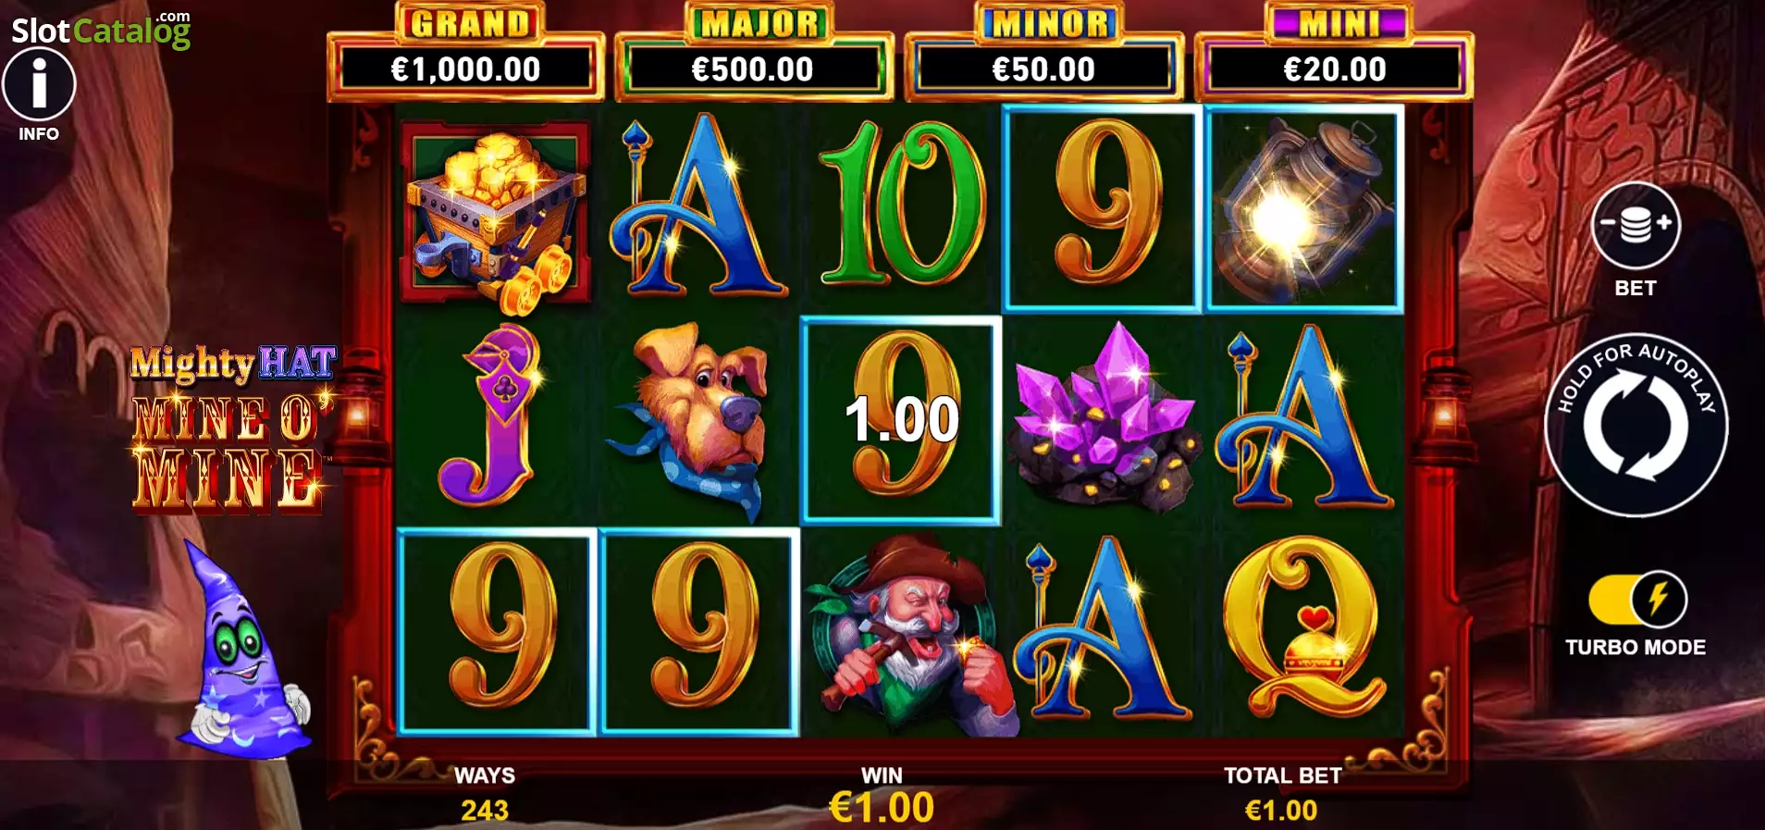Toggle Turbo Mode switch
This screenshot has width=1765, height=830.
(1637, 600)
